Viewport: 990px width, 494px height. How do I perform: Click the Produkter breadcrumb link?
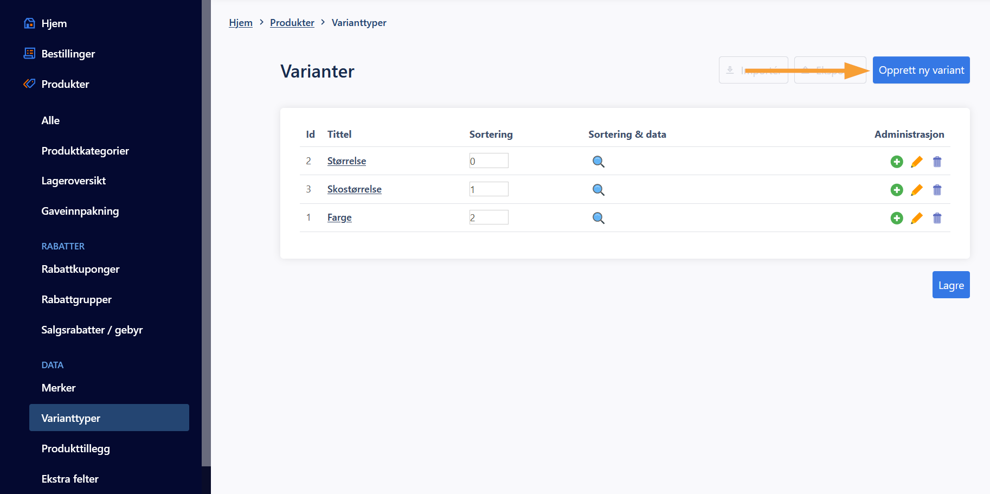pos(292,23)
